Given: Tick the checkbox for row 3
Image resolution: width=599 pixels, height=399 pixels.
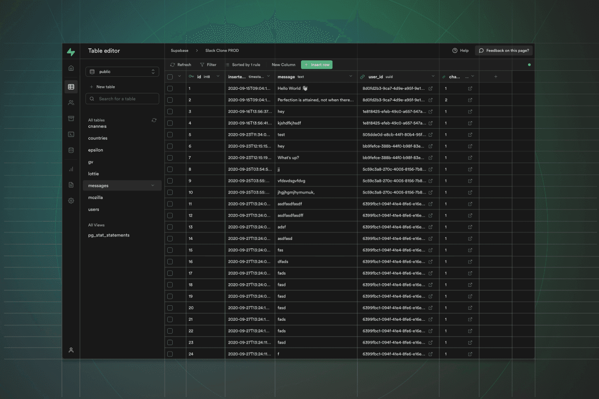Looking at the screenshot, I should pyautogui.click(x=170, y=111).
